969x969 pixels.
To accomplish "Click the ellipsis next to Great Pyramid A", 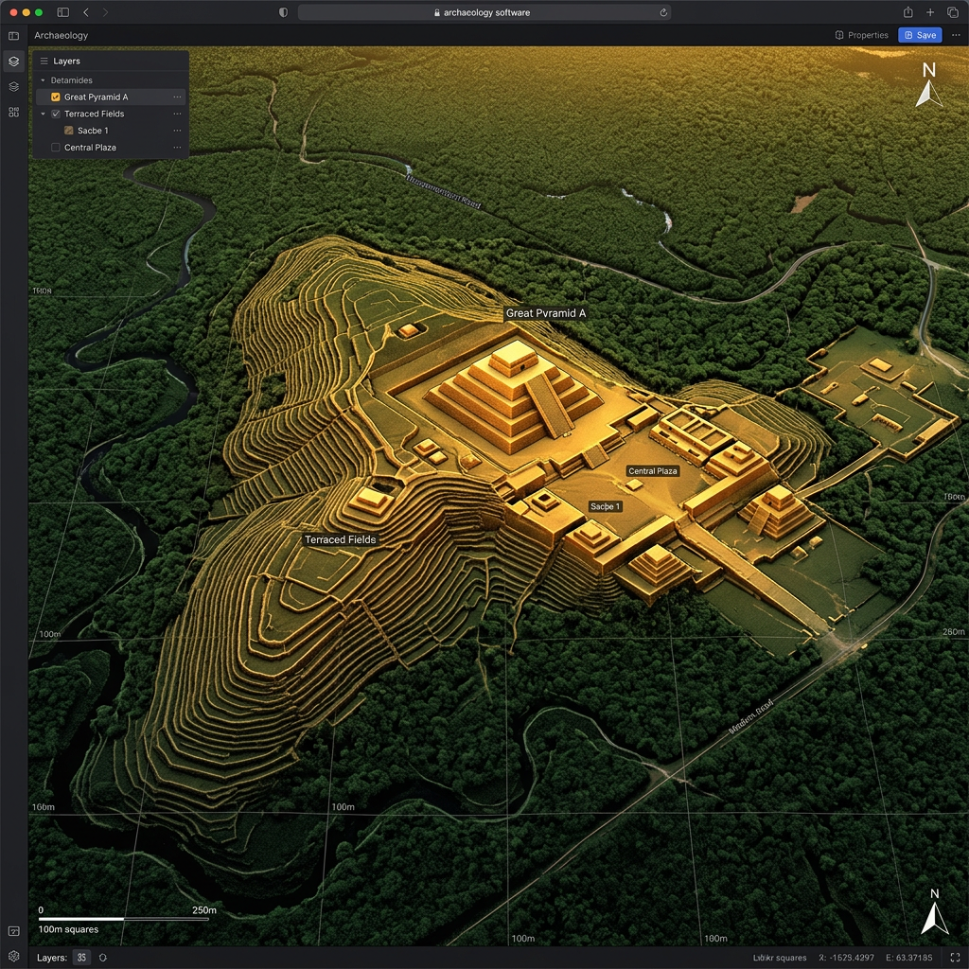I will tap(176, 97).
